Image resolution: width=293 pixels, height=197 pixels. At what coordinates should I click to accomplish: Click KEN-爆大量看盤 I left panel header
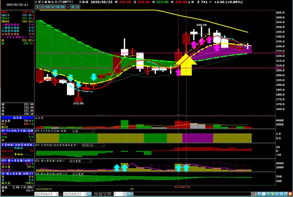coord(17,161)
